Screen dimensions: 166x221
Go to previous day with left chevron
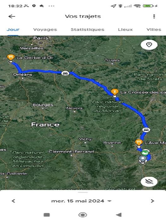coord(13,201)
